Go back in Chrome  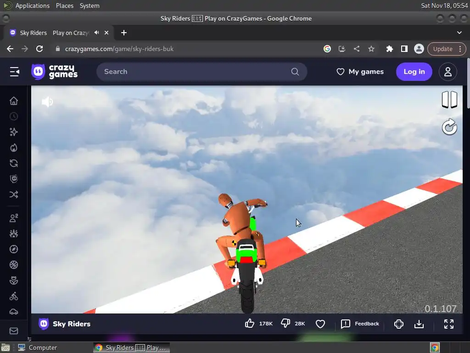pos(10,49)
